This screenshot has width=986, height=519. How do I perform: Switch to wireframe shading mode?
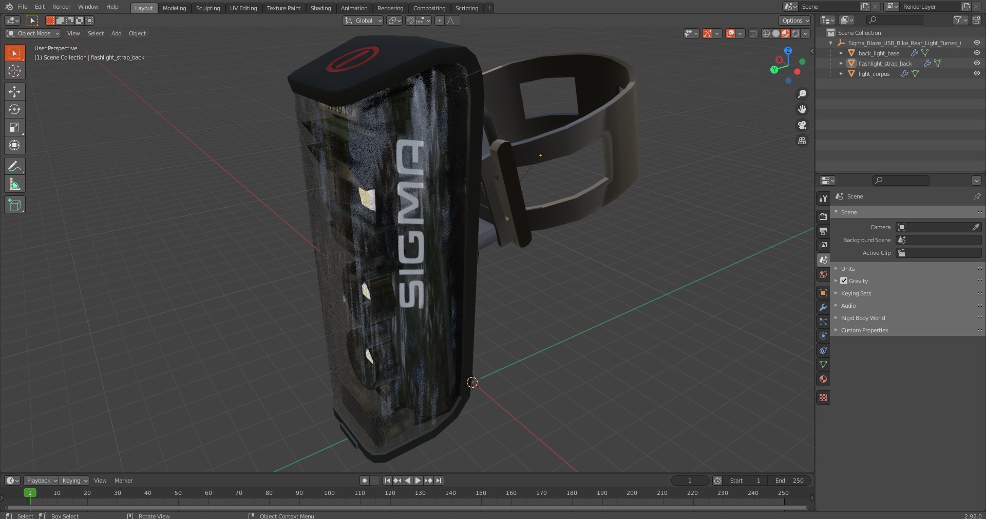[766, 33]
